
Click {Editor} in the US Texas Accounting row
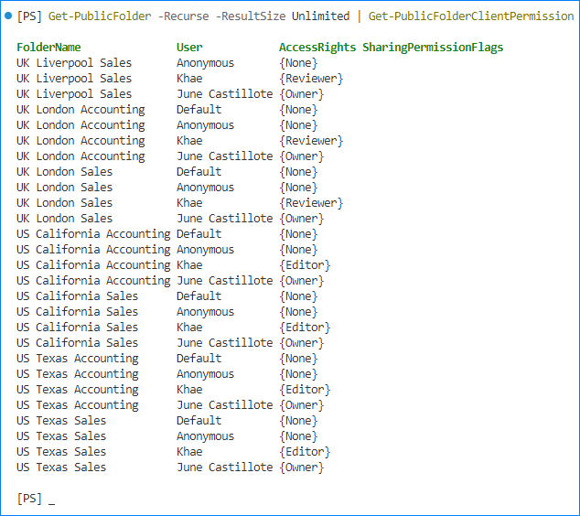(305, 390)
